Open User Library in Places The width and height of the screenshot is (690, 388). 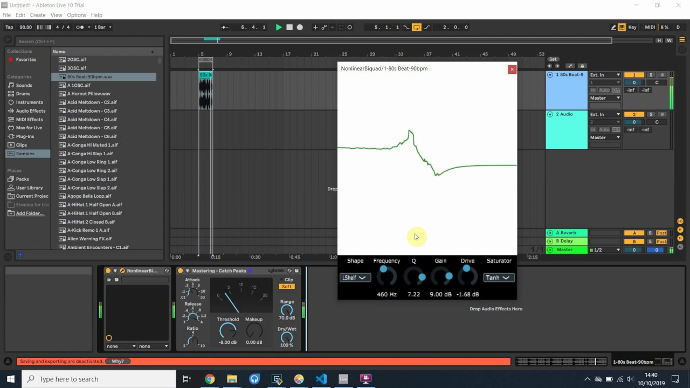[29, 188]
